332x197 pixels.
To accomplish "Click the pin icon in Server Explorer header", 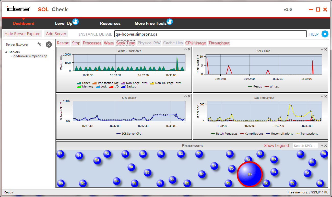I will (x=40, y=44).
